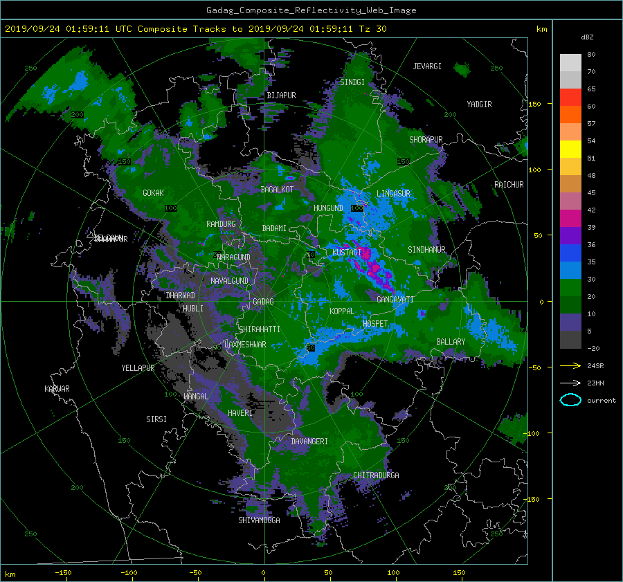Click the km unit label at bottom left
The height and width of the screenshot is (582, 623).
(x=10, y=574)
